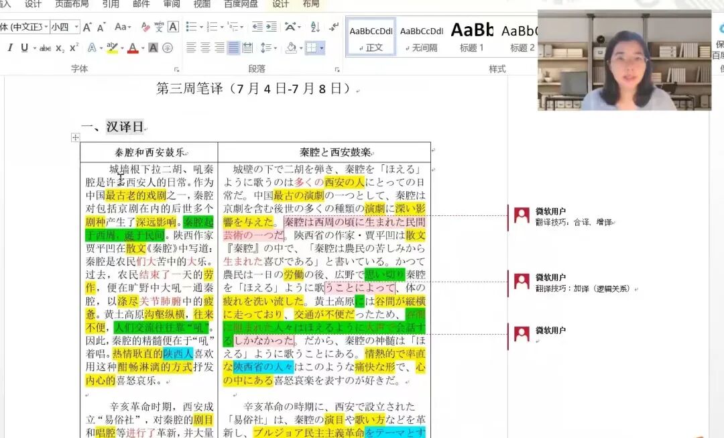Viewport: 724px width, 438px height.
Task: Click the Sort A-Z icon
Action: coord(315,27)
